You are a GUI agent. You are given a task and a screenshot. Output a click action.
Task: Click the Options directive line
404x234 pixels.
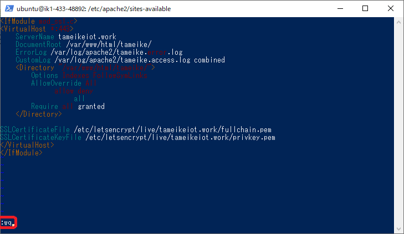[89, 75]
